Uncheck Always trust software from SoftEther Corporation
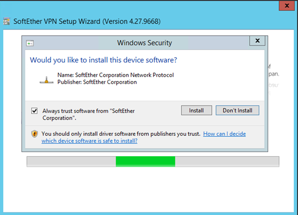The image size is (298, 215). [34, 111]
